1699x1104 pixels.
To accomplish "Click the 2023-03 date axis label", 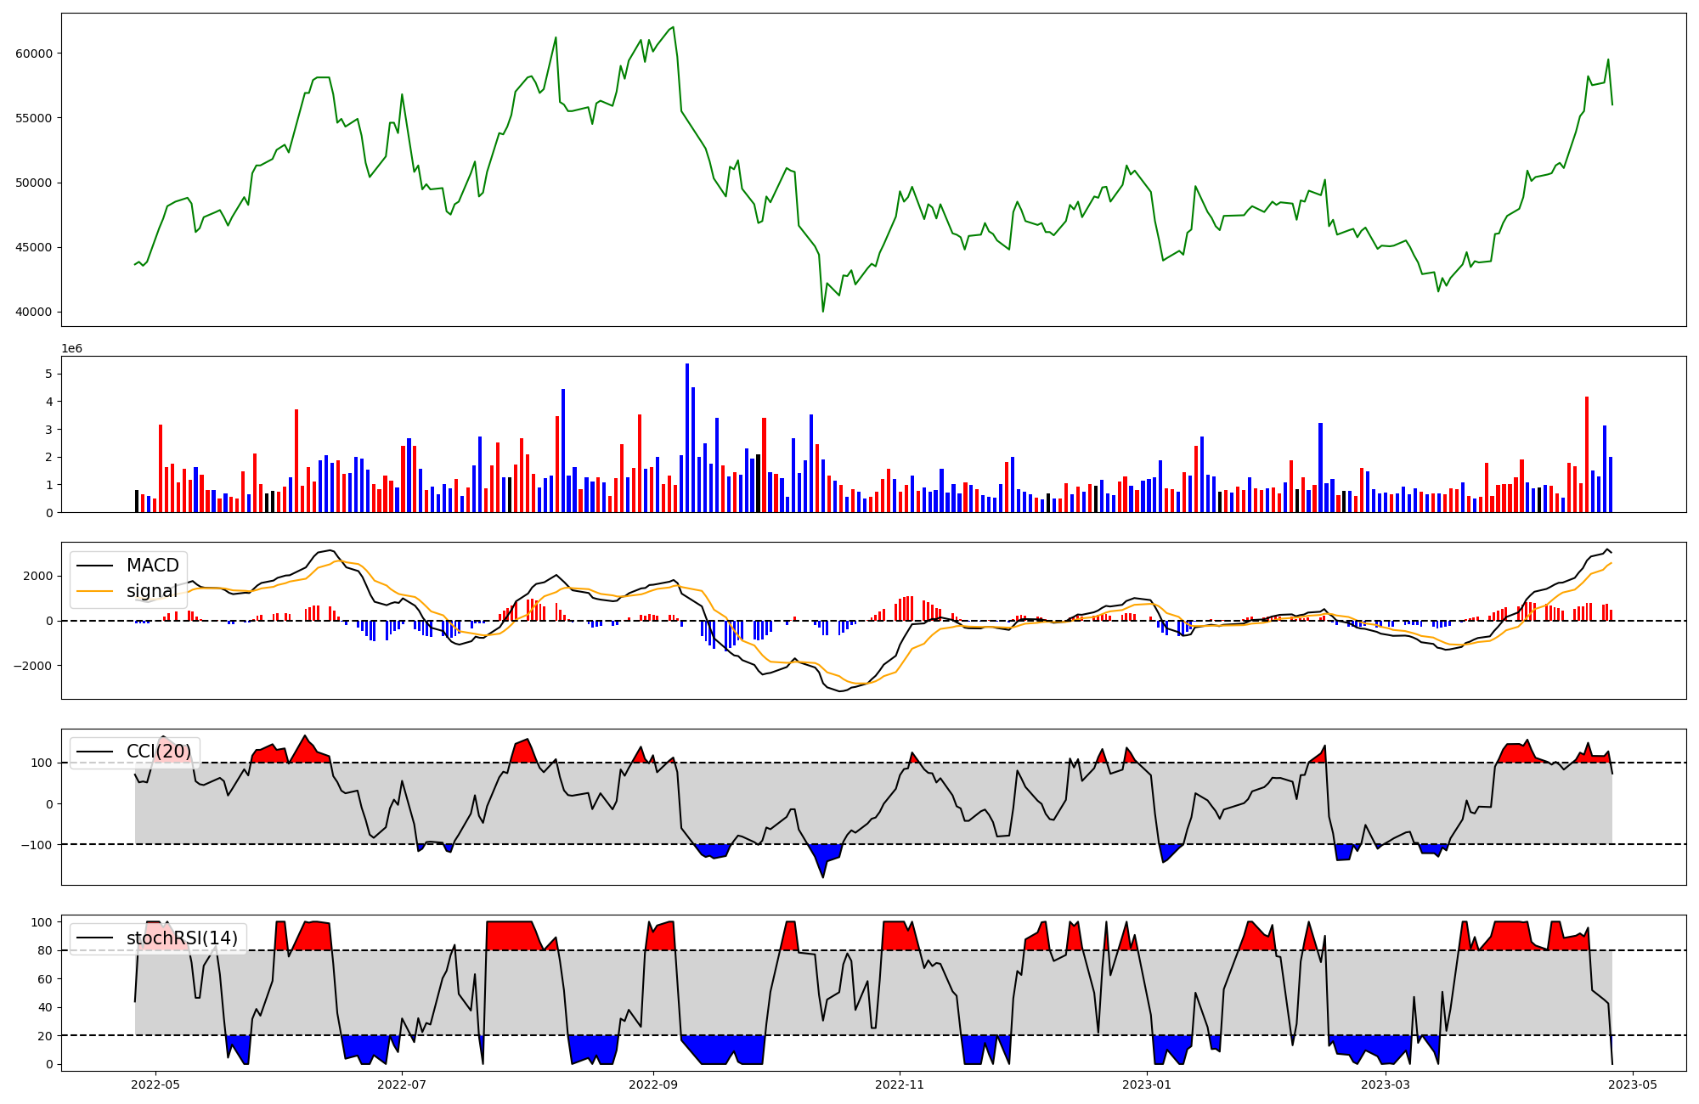I will 1386,1084.
